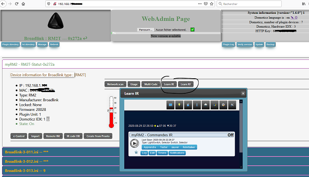Open the browser library icon
Screen dimensions: 309x177
(304, 4)
